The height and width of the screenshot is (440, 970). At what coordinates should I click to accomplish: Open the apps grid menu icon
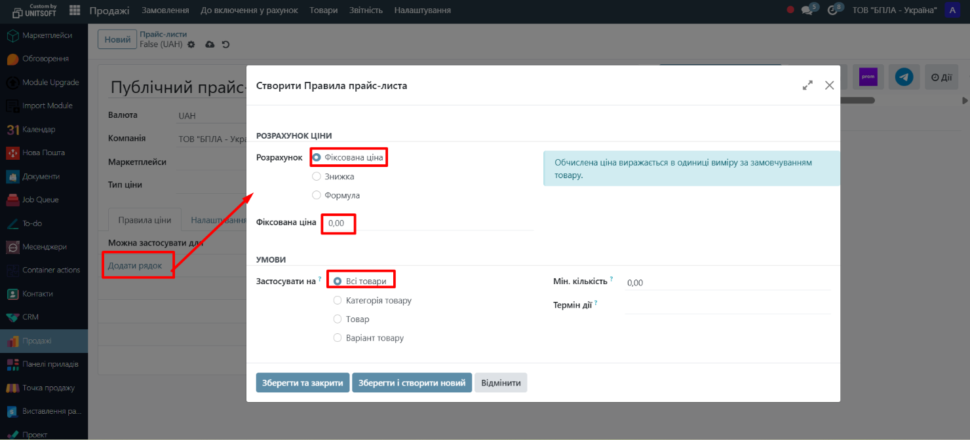pos(75,10)
